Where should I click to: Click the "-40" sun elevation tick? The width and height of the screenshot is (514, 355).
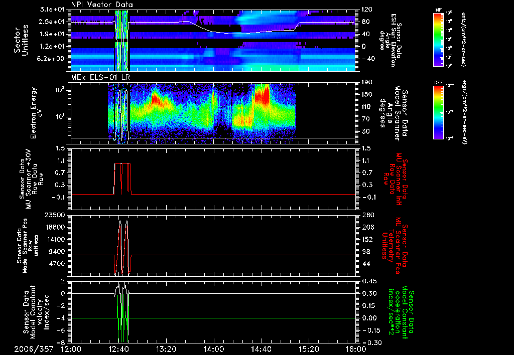pyautogui.click(x=368, y=59)
